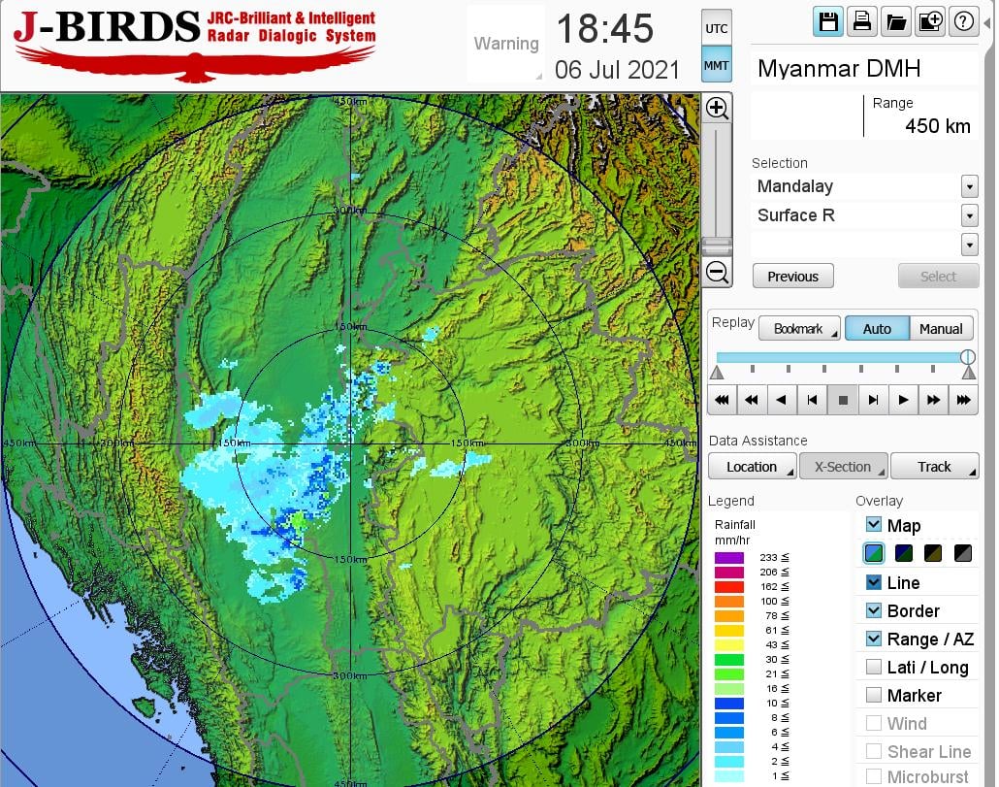Turn on the Marker overlay checkbox
999x787 pixels.
tap(874, 695)
